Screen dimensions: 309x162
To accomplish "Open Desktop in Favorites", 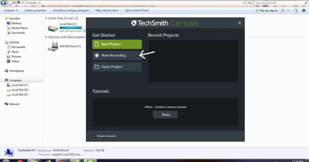I will pyautogui.click(x=16, y=23).
